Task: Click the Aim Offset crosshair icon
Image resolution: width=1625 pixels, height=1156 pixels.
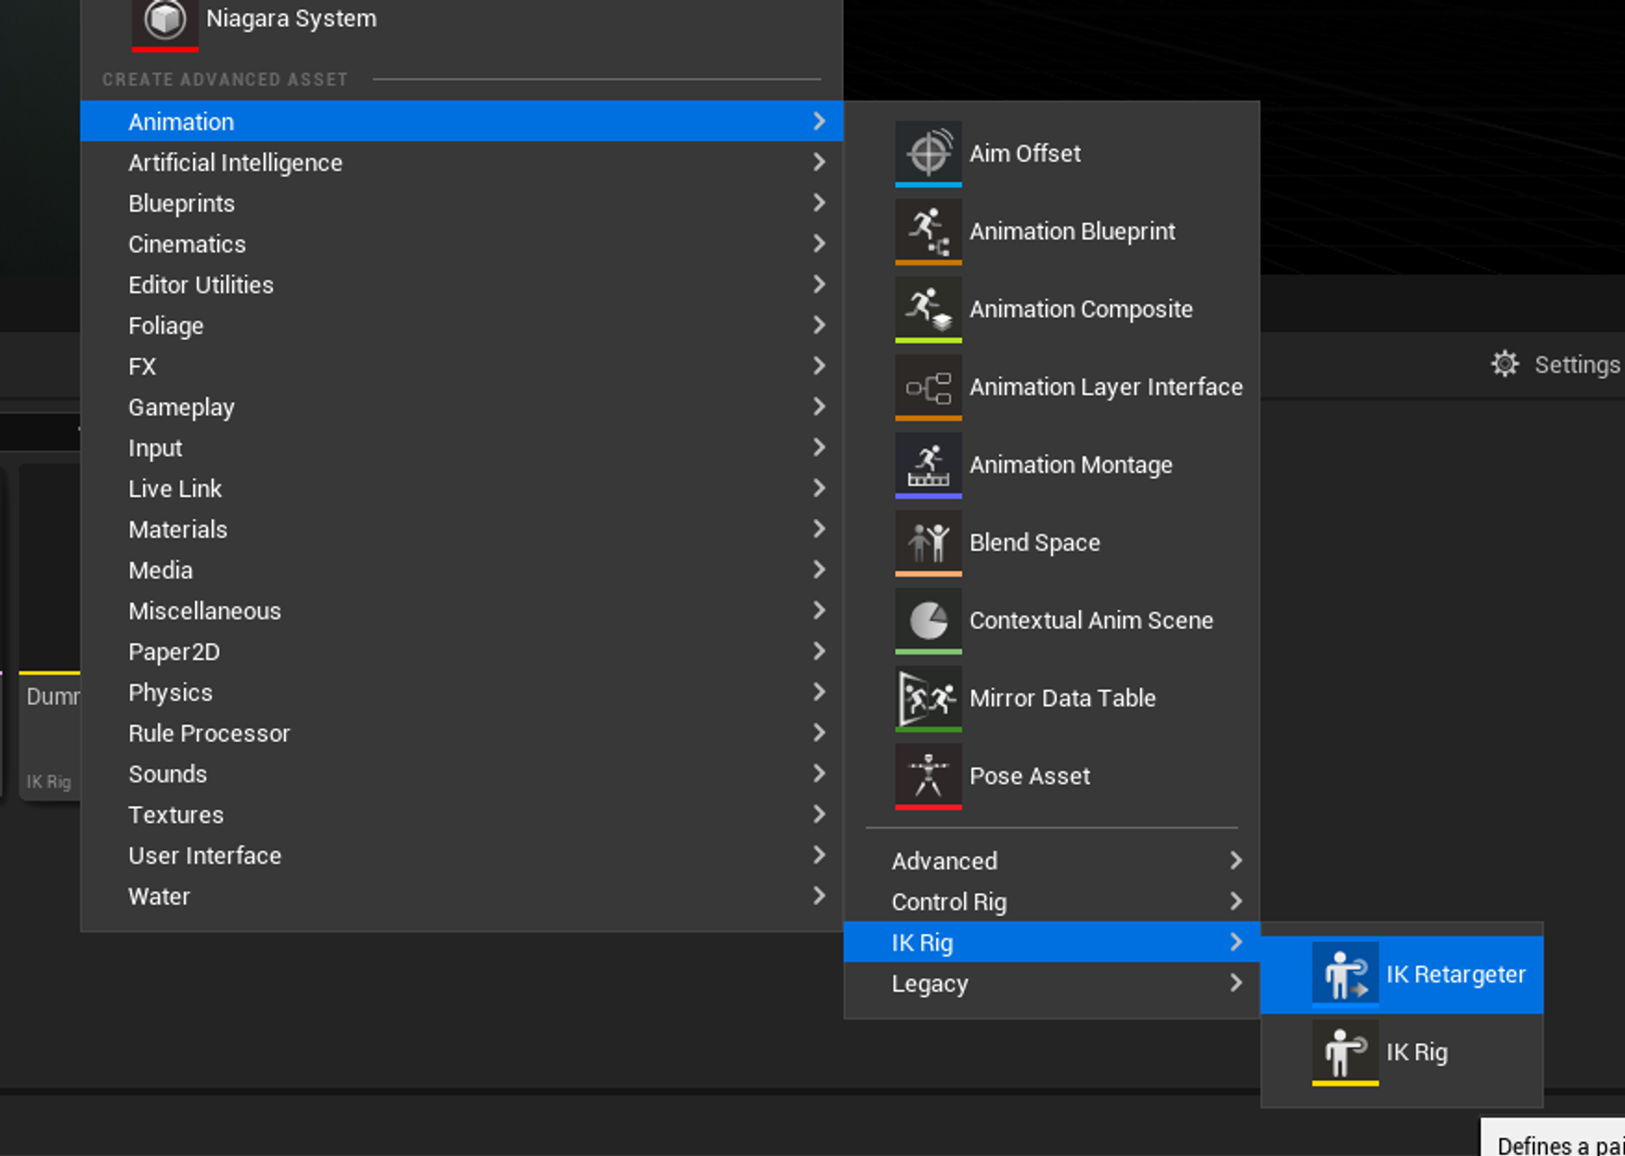Action: [x=928, y=153]
